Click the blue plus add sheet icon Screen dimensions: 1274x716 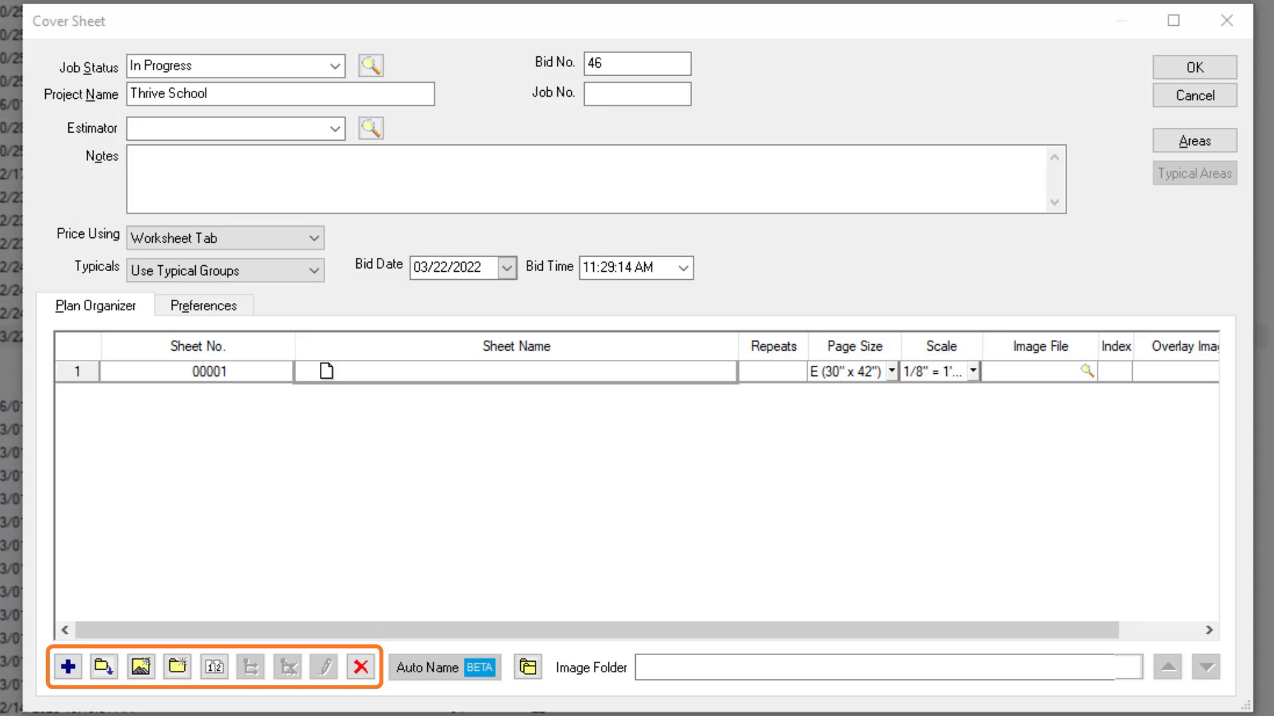[x=68, y=666]
